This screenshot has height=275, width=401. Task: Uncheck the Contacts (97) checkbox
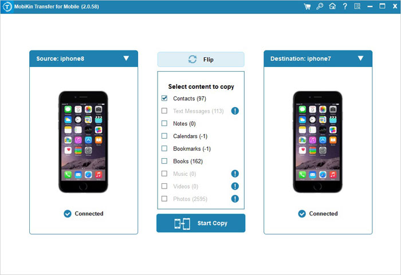click(164, 98)
